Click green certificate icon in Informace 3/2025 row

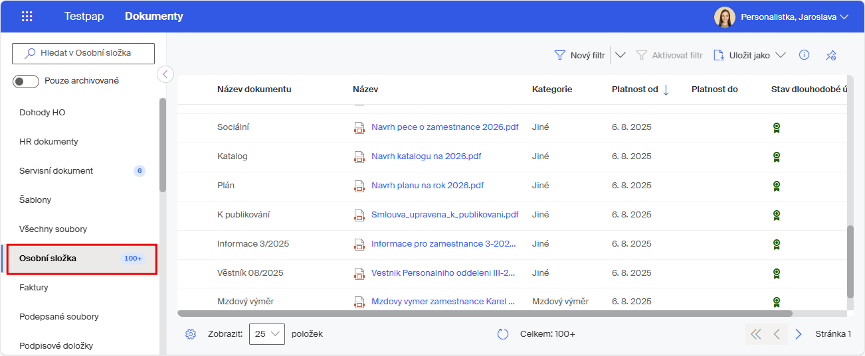[x=776, y=245]
